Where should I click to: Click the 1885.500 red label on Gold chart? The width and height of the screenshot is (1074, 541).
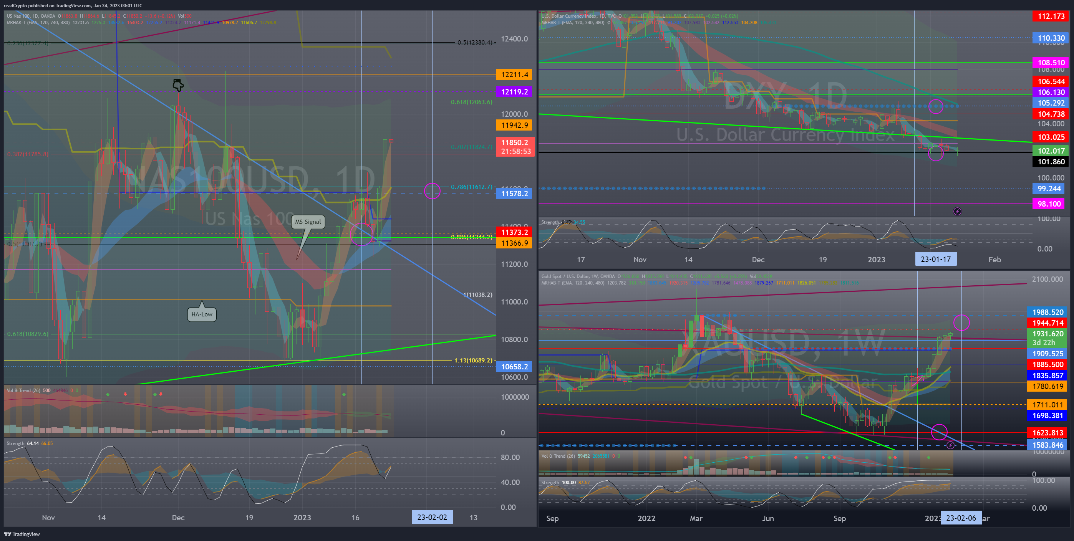point(1047,364)
